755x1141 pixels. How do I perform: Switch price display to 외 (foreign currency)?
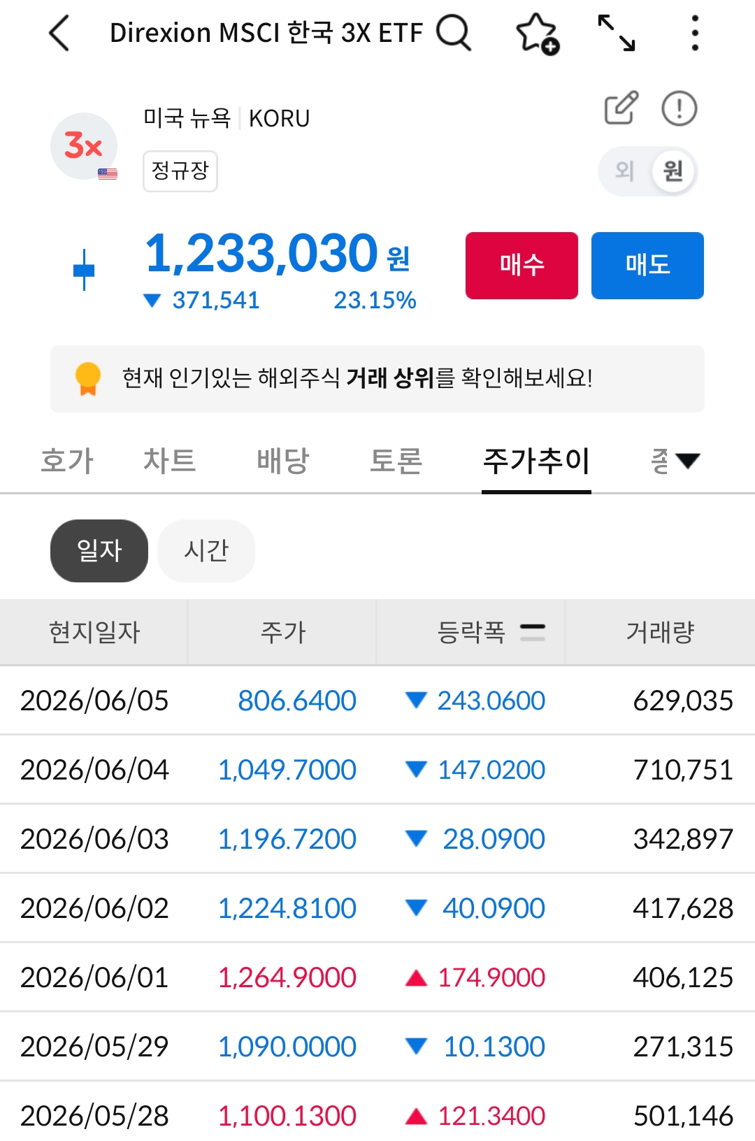(624, 171)
